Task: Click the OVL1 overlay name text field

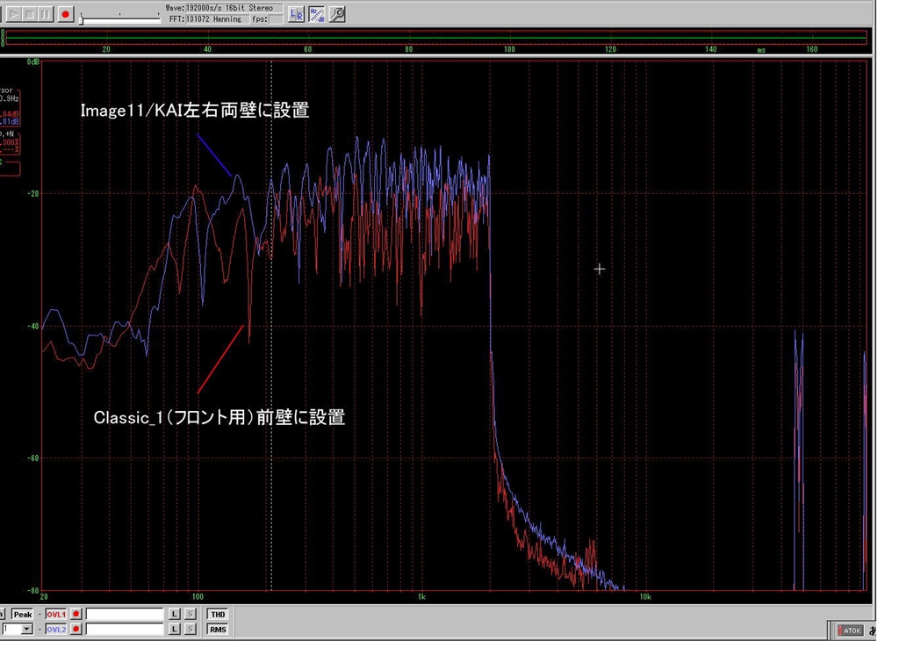Action: 125,615
